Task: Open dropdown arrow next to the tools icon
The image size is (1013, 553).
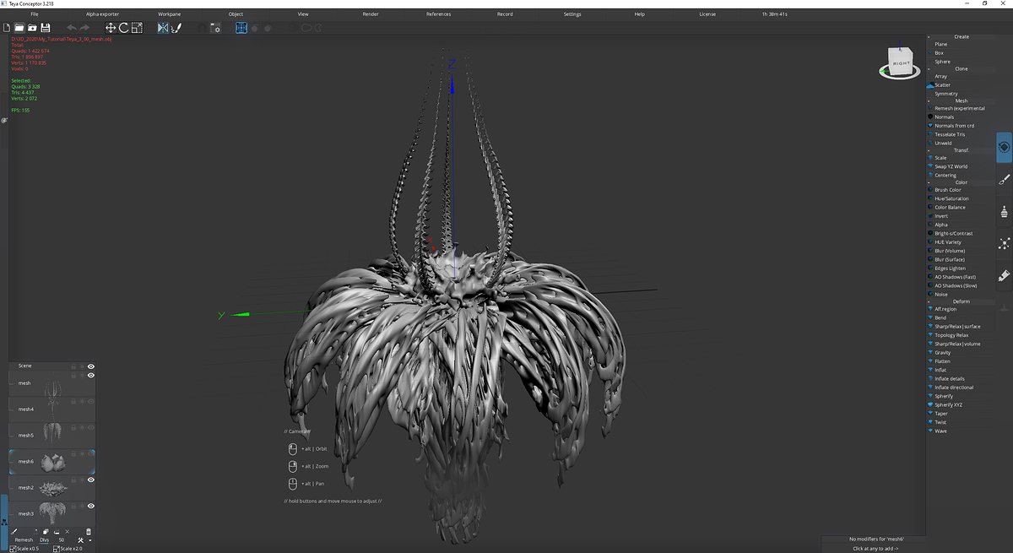Action: click(x=89, y=540)
